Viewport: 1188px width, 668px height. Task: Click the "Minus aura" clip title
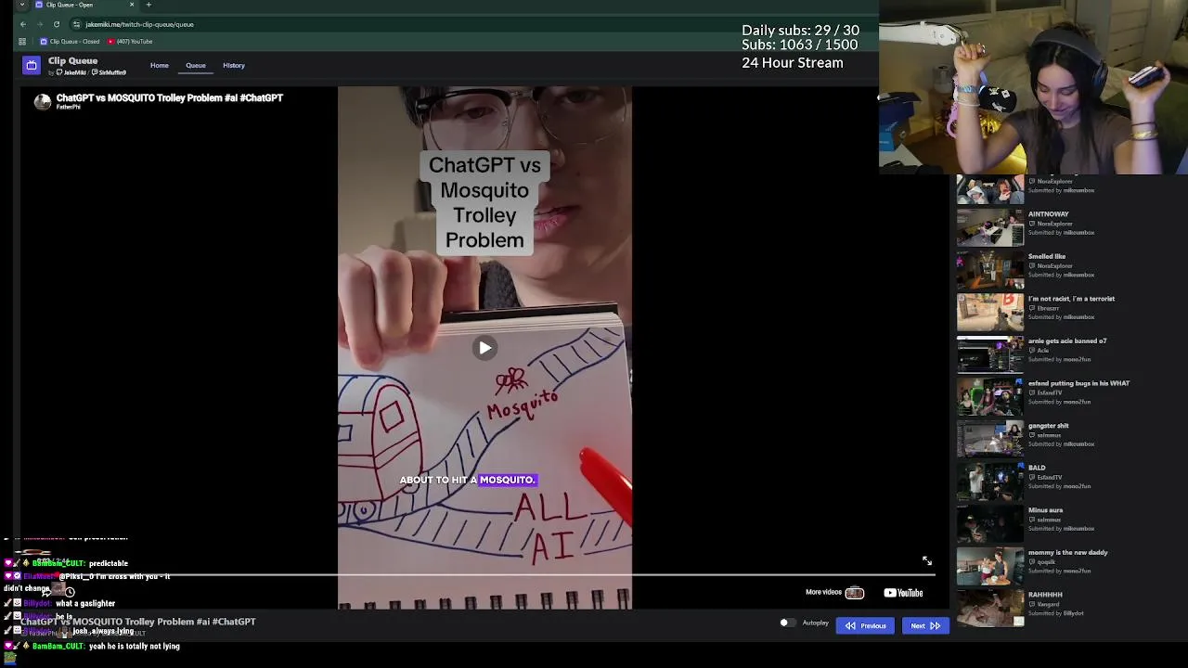pyautogui.click(x=1046, y=510)
